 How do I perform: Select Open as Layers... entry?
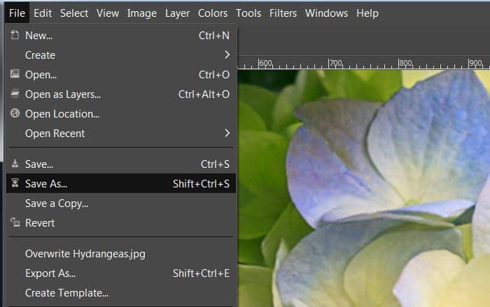(121, 94)
